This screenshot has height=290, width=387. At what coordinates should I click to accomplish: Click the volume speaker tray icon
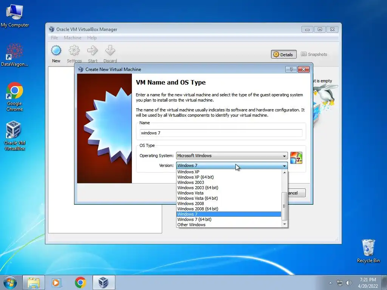point(349,283)
